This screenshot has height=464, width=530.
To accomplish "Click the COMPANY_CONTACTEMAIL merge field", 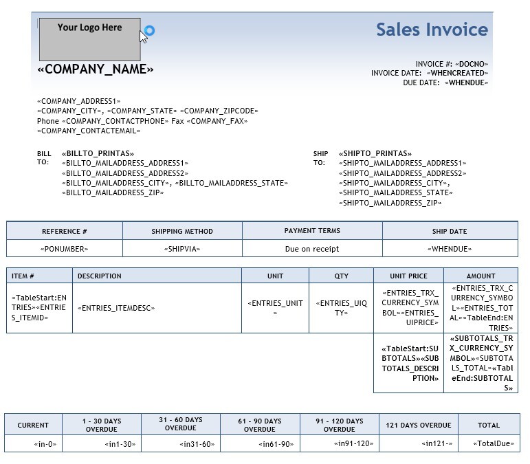I will click(89, 131).
